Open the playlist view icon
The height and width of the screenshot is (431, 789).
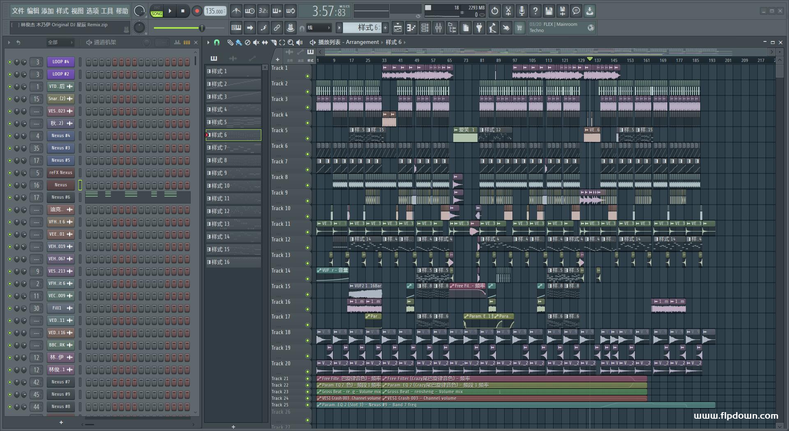pyautogui.click(x=398, y=28)
